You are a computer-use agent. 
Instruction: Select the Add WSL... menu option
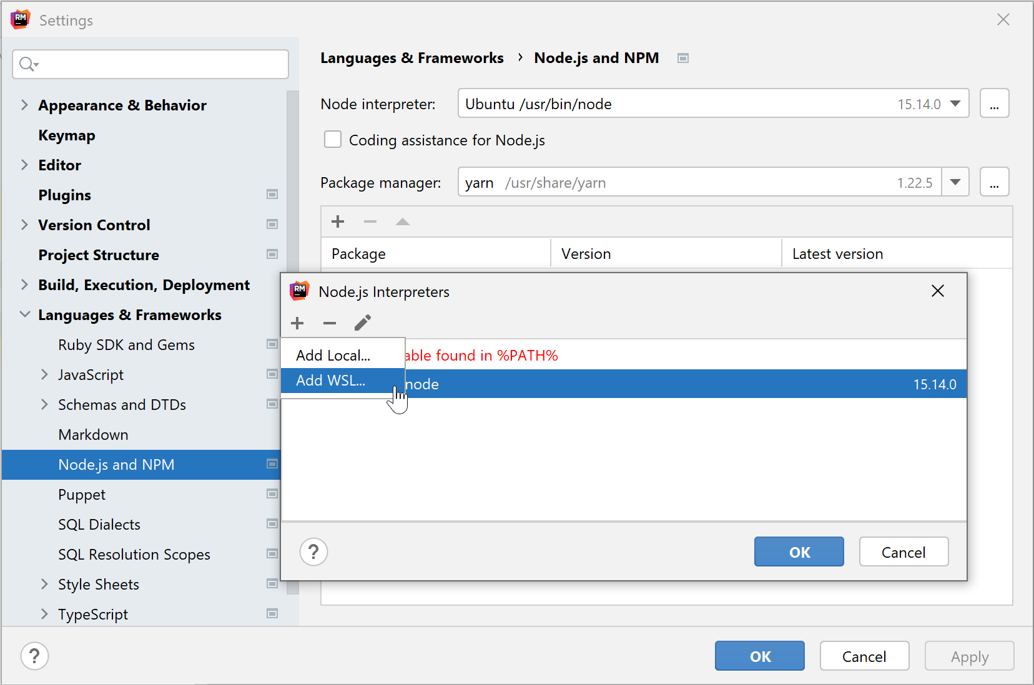pos(330,380)
